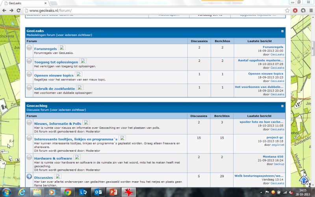Click the browser forward arrow
This screenshot has height=197, width=315.
[x=11, y=11]
